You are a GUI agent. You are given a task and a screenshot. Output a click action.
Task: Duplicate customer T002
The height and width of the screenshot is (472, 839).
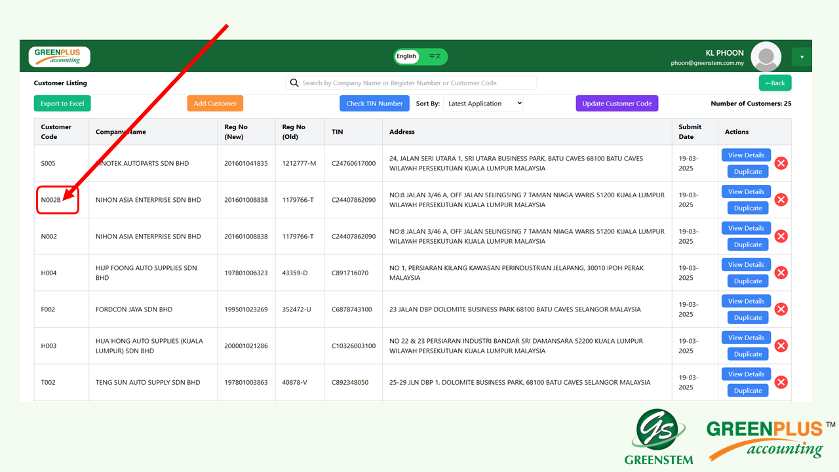coord(748,391)
